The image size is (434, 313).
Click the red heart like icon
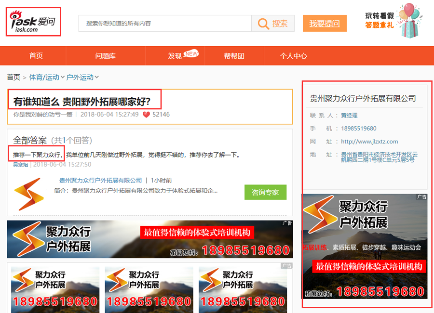click(x=146, y=115)
